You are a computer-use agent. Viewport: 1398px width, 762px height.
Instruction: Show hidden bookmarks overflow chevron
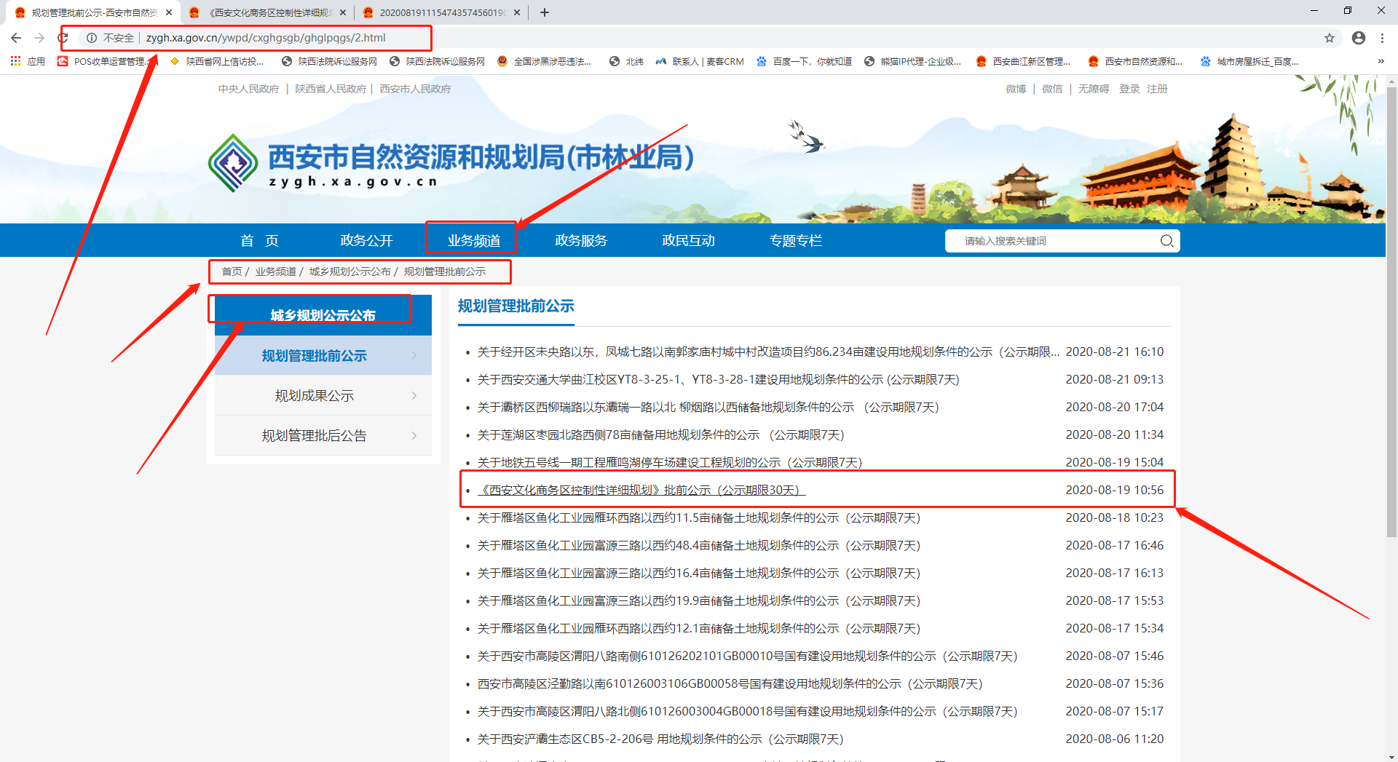point(1381,61)
